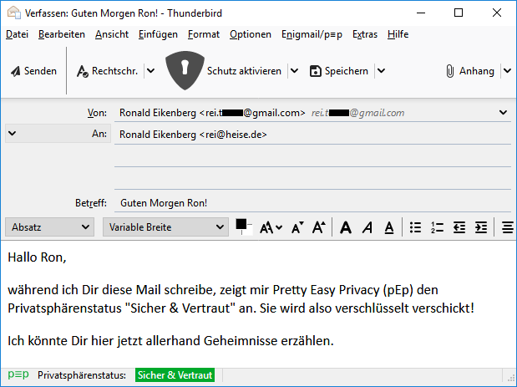Viewport: 517px width, 387px height.
Task: Attach a file with Anhang
Action: [x=470, y=71]
